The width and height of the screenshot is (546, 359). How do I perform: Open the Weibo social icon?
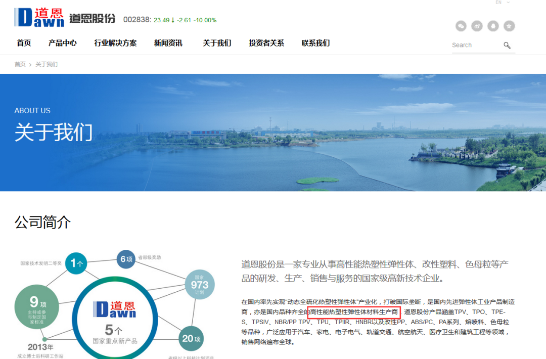coord(477,26)
